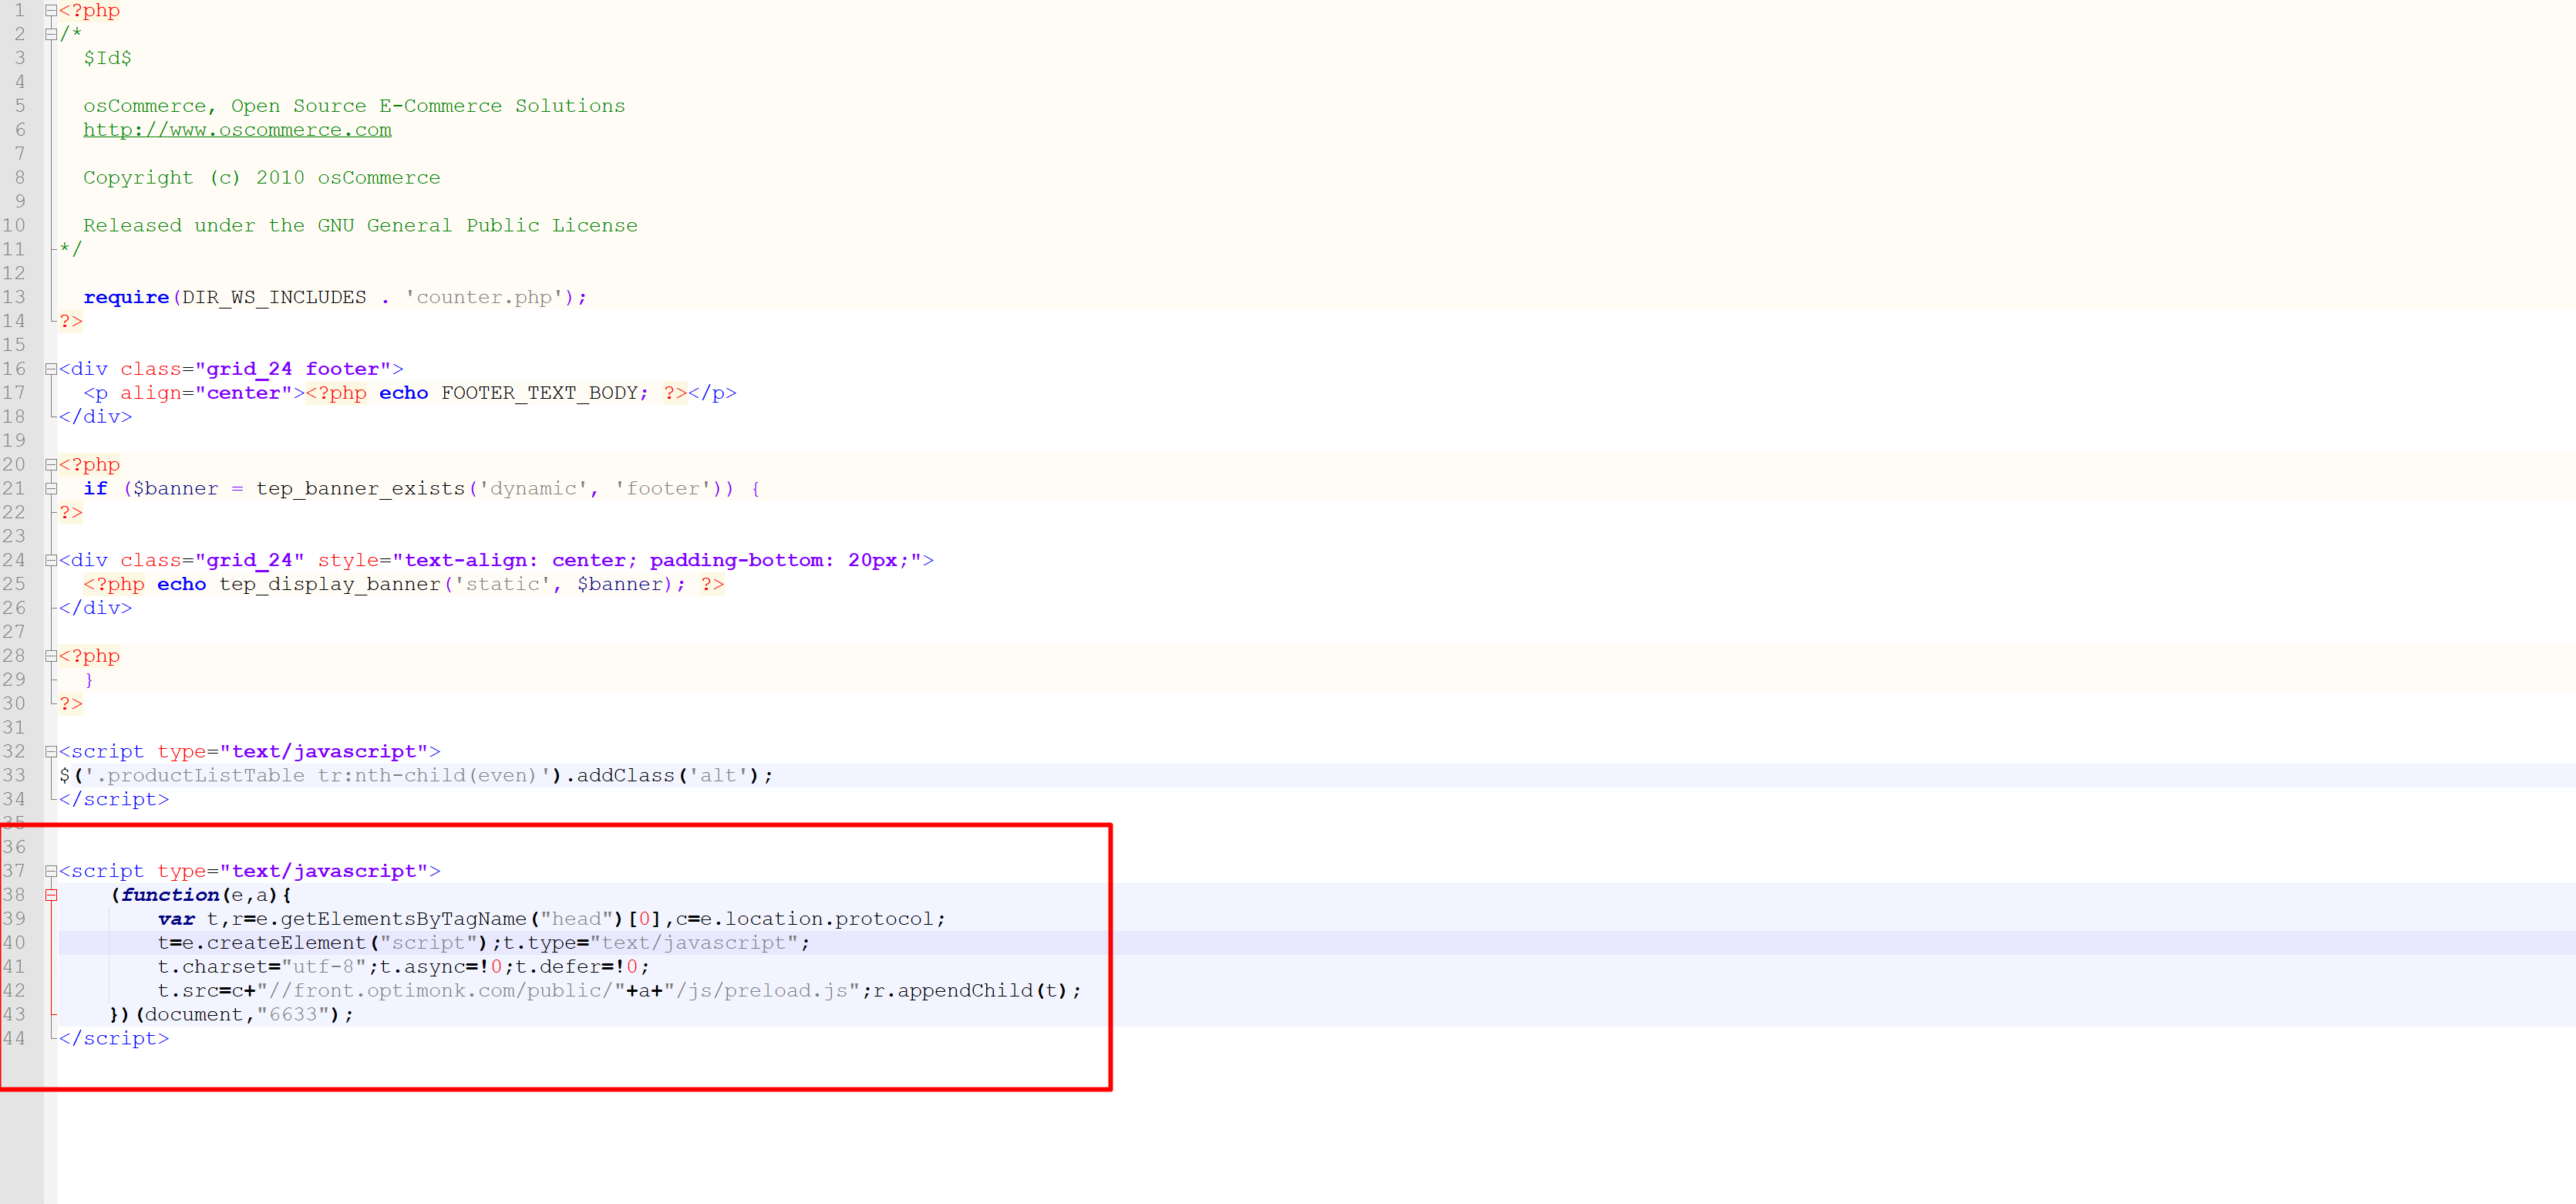Collapse the php block fold on line 20
2576x1204 pixels.
(51, 465)
